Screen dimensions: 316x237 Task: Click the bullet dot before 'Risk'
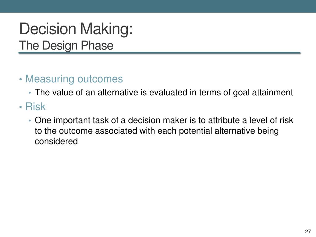20,107
